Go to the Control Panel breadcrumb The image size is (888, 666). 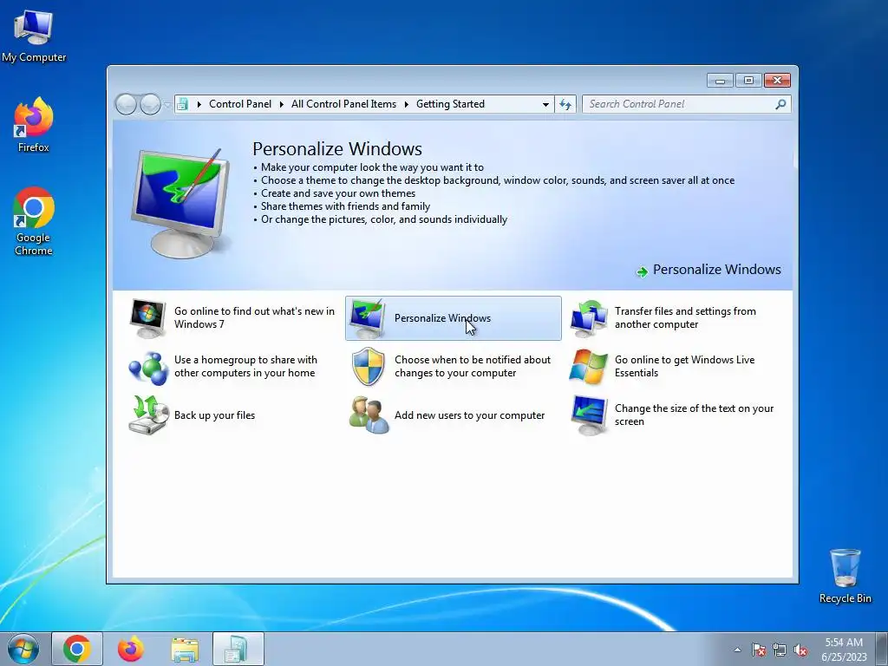pyautogui.click(x=240, y=104)
